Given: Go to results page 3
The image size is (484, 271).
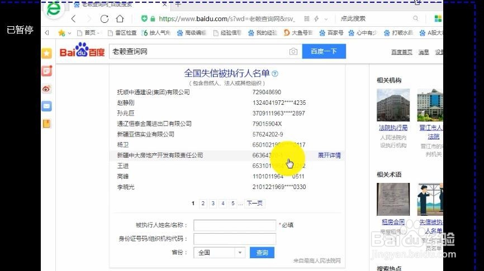Looking at the screenshot, I should coord(213,203).
